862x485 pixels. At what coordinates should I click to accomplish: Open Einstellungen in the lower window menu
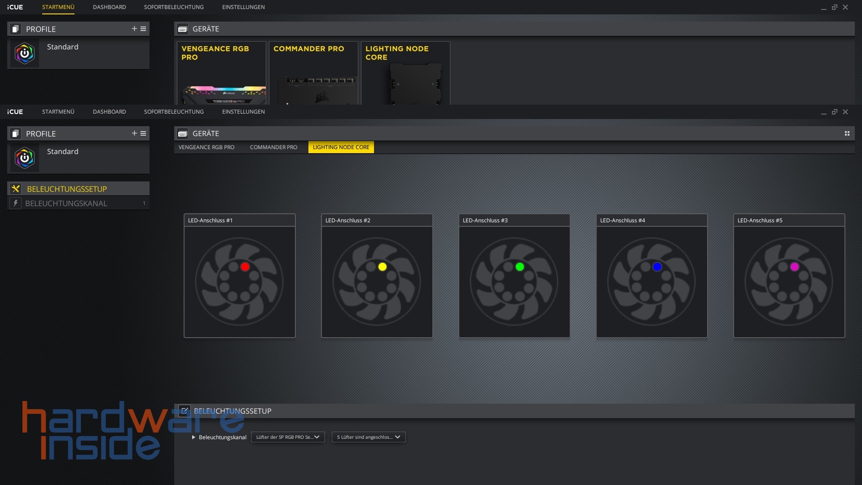point(243,112)
